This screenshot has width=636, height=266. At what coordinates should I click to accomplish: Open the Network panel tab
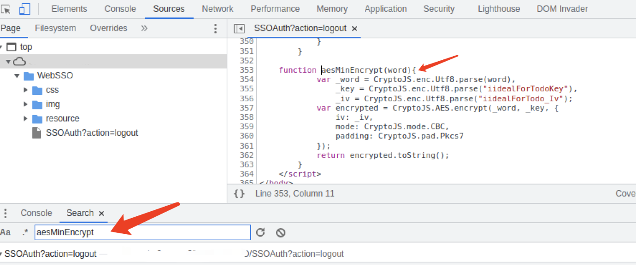point(218,9)
